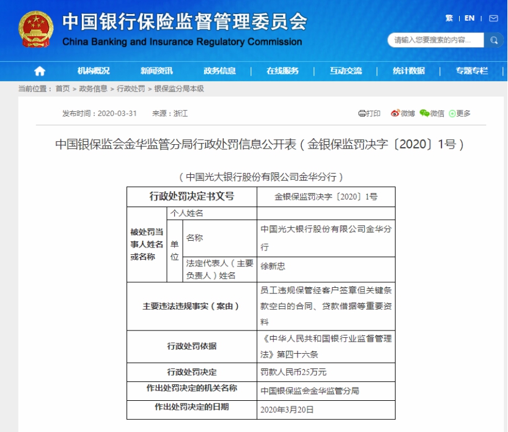Go to 行政处罚 in breadcrumb
Screen dimensions: 508x432
click(131, 89)
